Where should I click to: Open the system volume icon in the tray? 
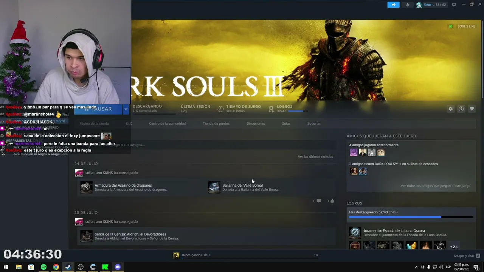[x=441, y=267]
